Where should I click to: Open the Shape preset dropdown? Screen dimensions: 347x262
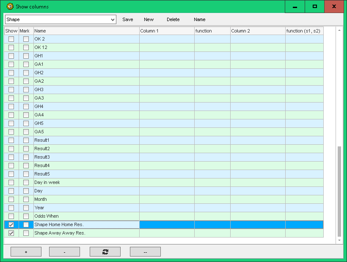pyautogui.click(x=112, y=20)
